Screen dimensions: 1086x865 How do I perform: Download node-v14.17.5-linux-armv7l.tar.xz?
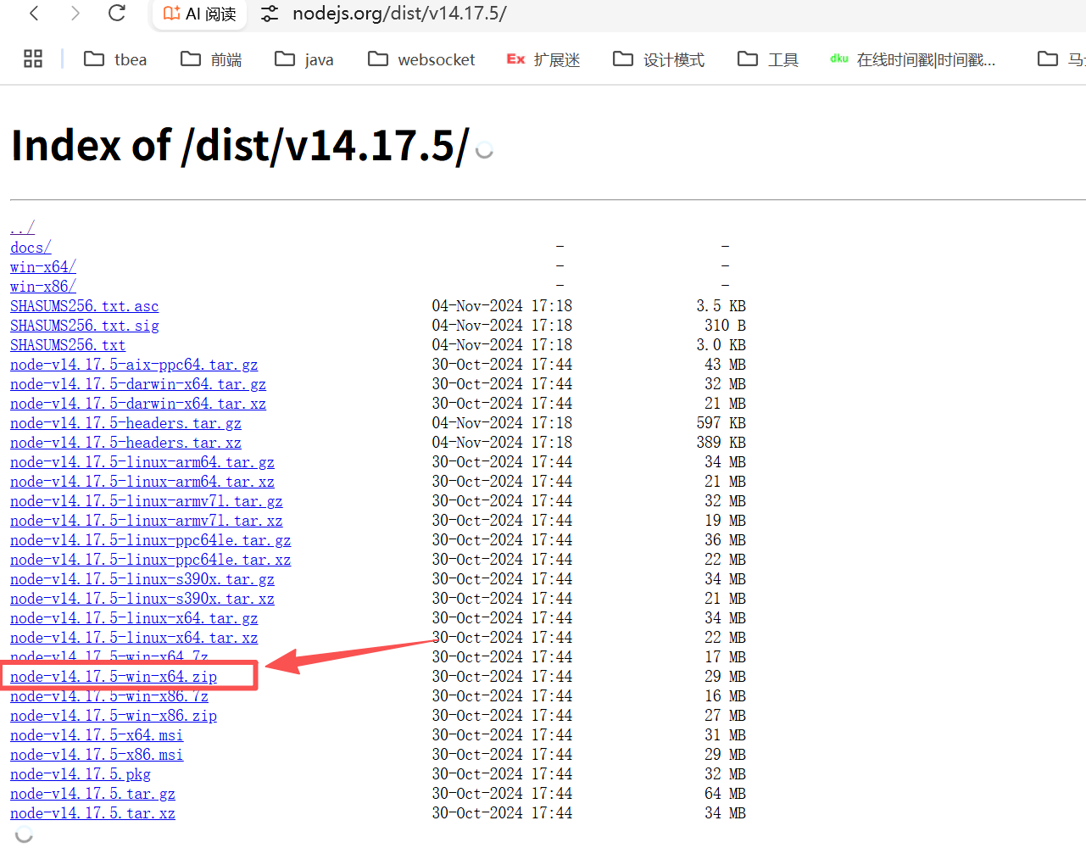click(x=147, y=520)
